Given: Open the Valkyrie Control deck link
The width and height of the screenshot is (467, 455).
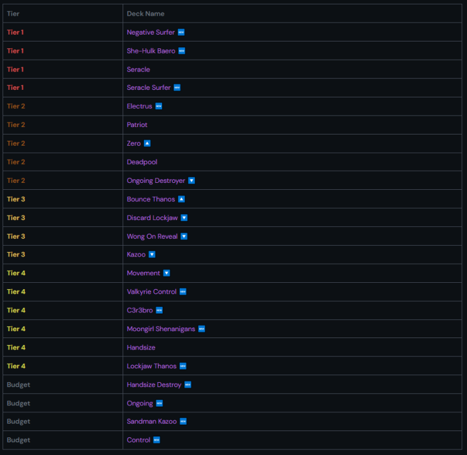Looking at the screenshot, I should click(151, 292).
